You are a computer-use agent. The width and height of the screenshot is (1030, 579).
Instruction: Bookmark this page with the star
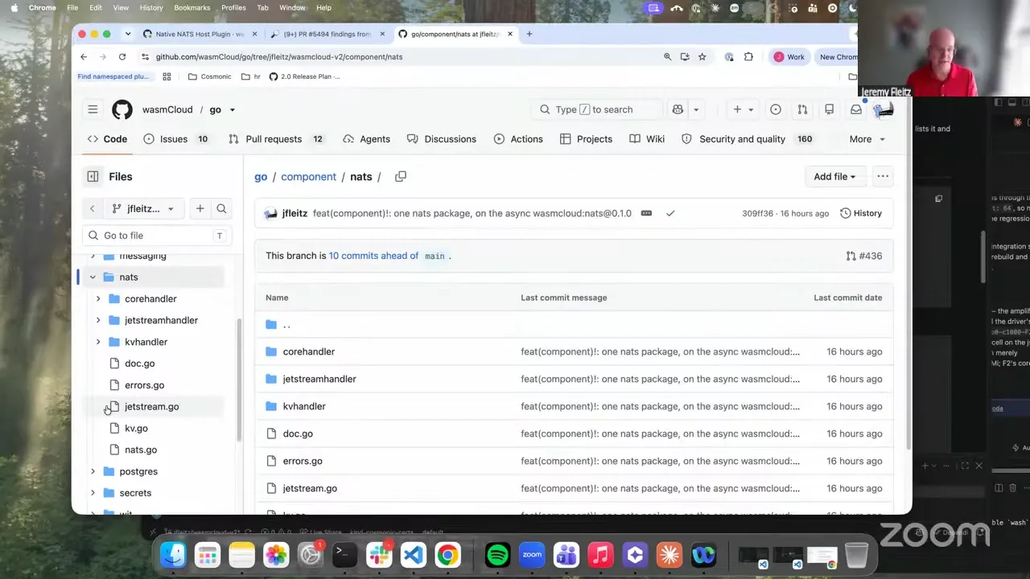pyautogui.click(x=702, y=56)
